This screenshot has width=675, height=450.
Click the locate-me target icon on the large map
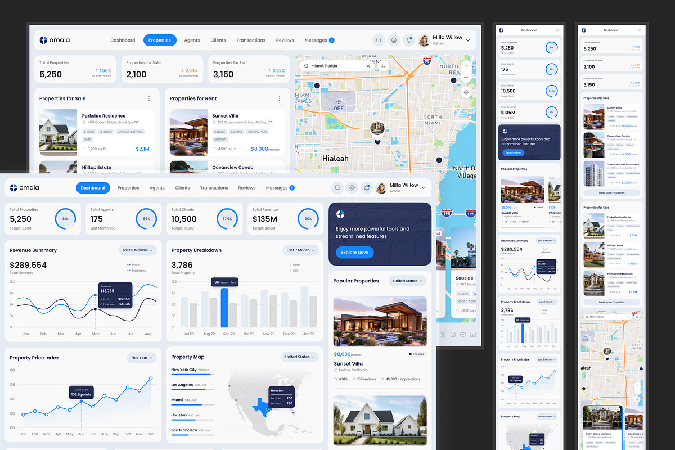pyautogui.click(x=466, y=92)
